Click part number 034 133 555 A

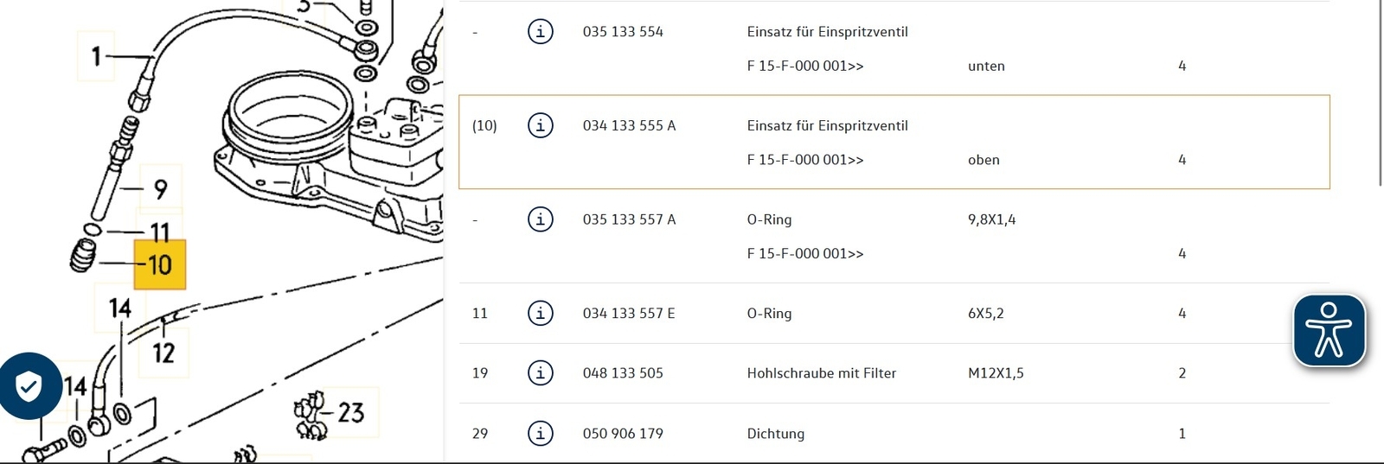click(629, 125)
